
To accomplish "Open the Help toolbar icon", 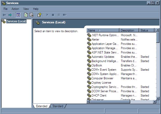I will click(x=39, y=15).
